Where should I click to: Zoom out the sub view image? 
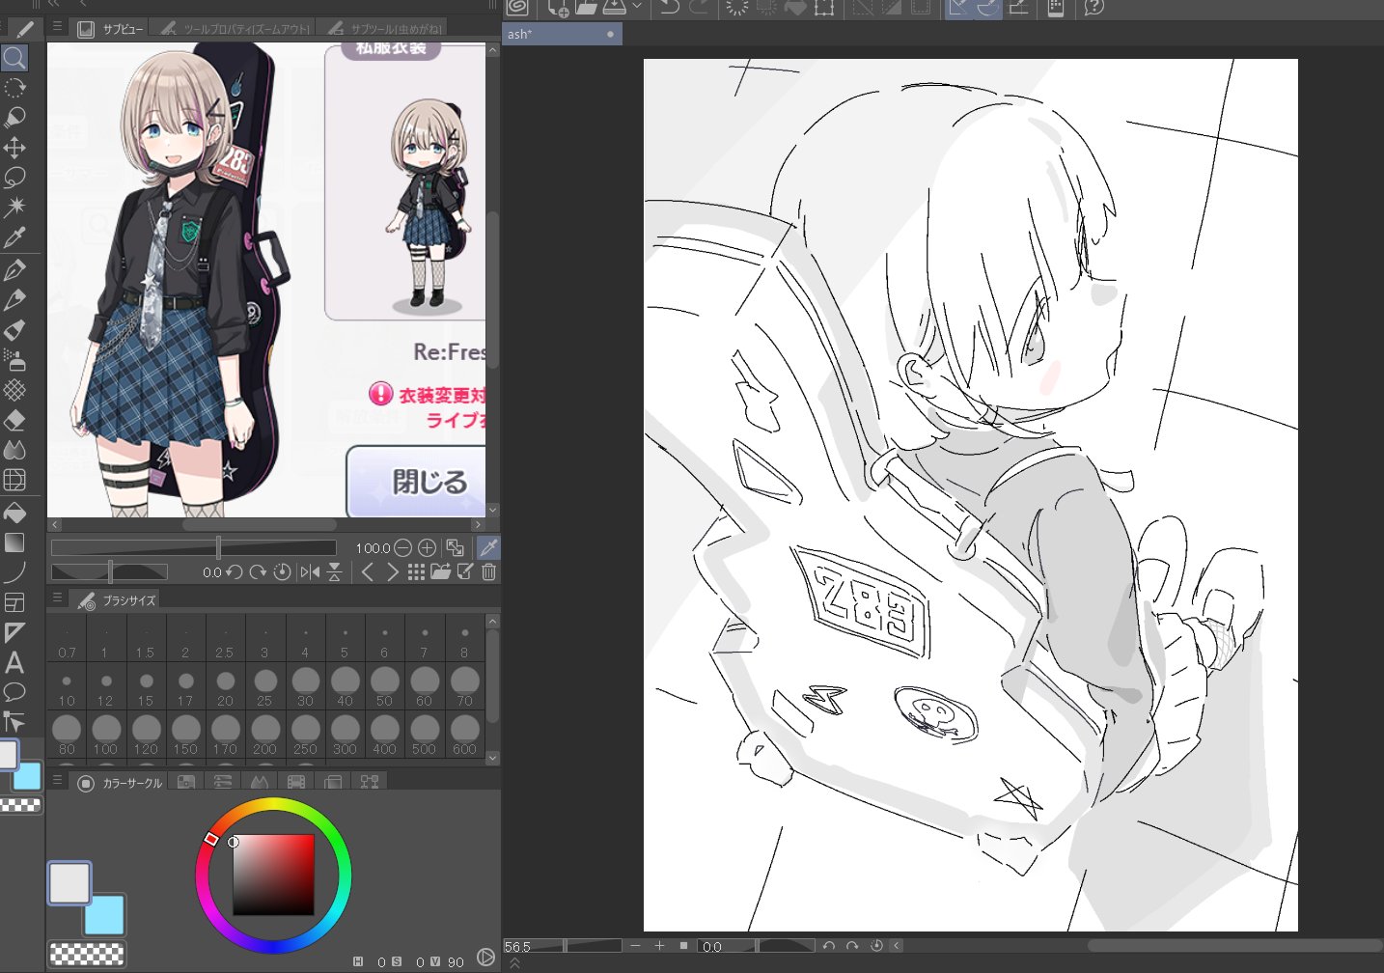pyautogui.click(x=403, y=547)
